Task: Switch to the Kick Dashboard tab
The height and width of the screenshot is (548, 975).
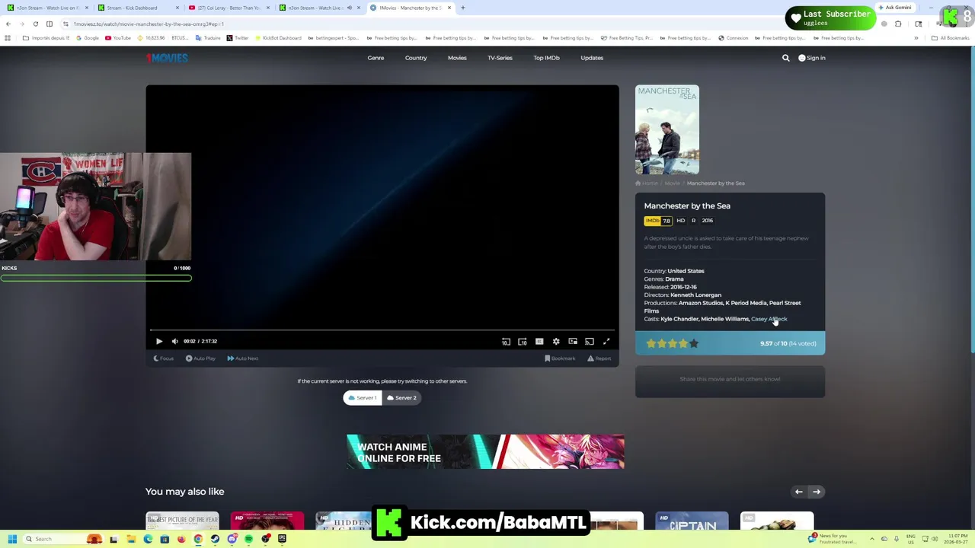Action: click(137, 8)
